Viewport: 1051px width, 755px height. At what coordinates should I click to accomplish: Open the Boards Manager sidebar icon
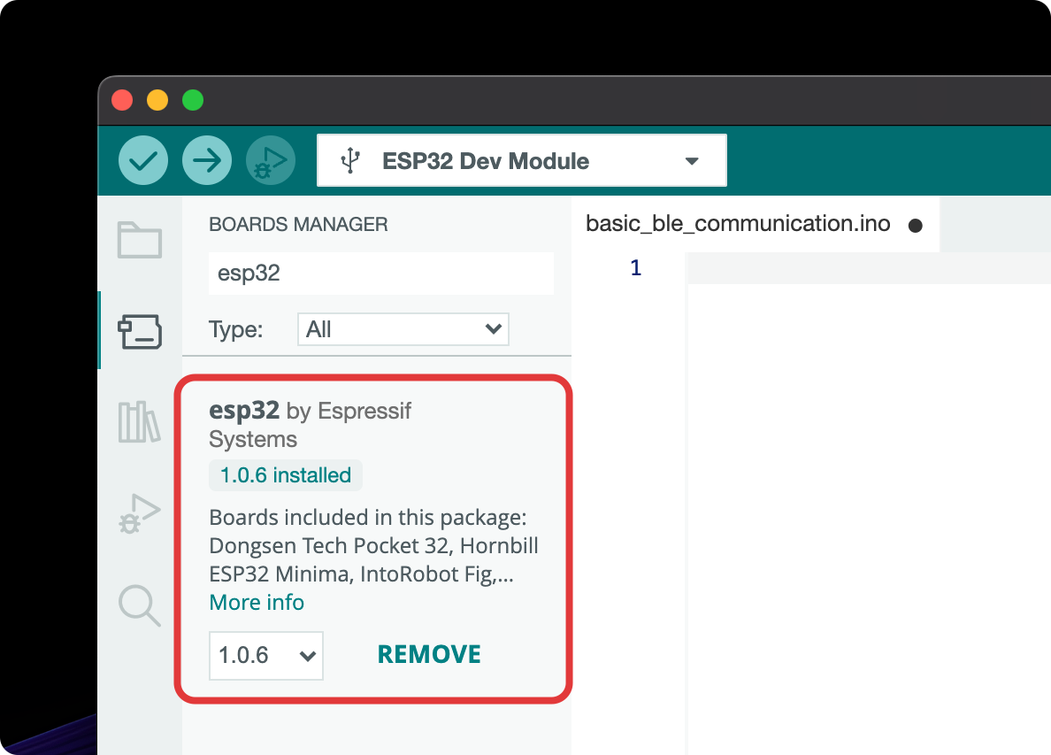pyautogui.click(x=139, y=331)
